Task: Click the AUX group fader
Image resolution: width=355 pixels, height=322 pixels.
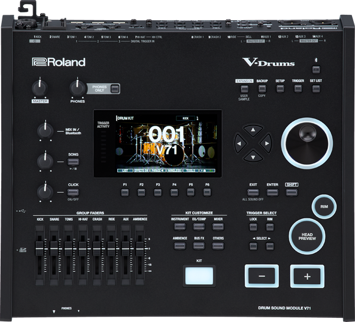Action: (x=125, y=249)
